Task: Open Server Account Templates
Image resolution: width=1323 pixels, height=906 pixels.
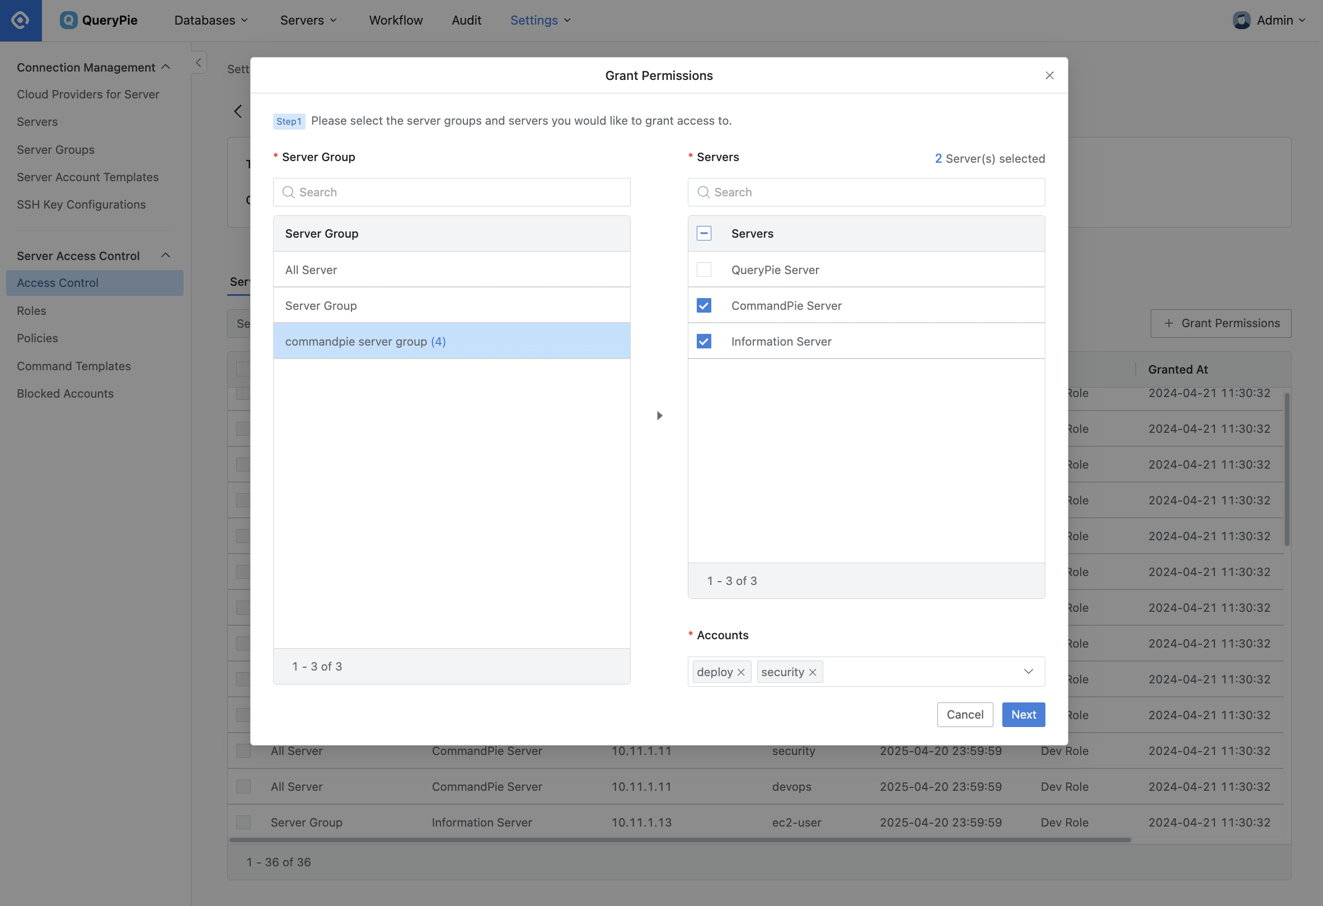Action: tap(88, 177)
